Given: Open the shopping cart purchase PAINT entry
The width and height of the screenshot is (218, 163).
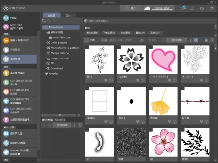Looking at the screenshot, I should point(19,40).
